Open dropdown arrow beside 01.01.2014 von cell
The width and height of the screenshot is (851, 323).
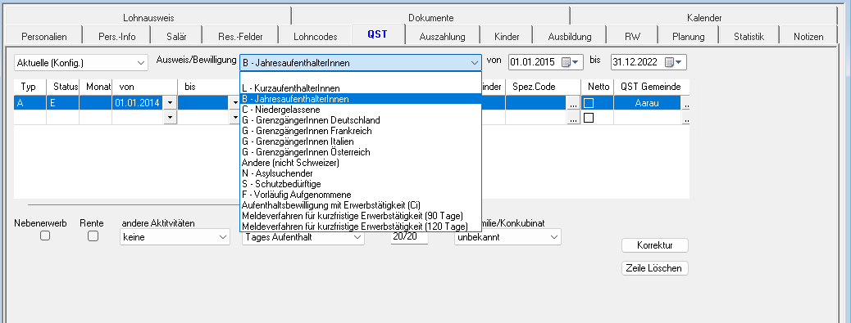170,103
